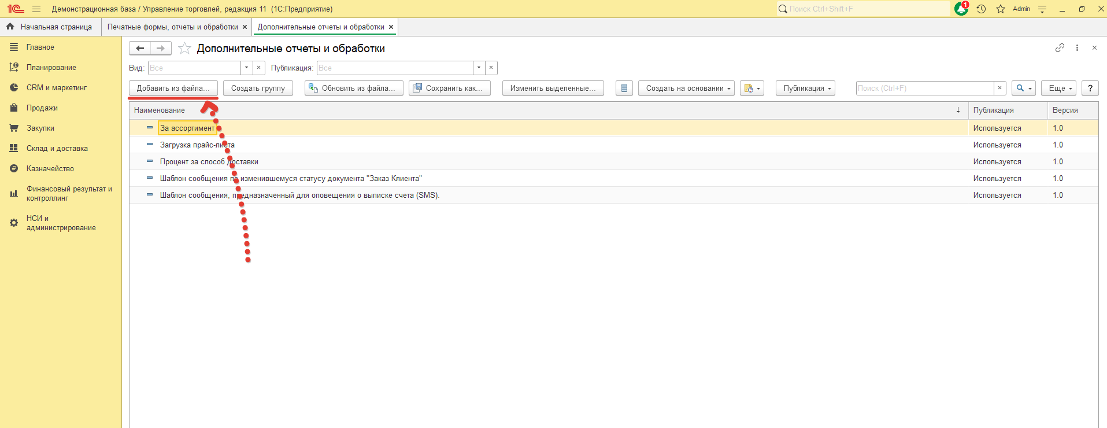1107x428 pixels.
Task: Open Создать на основании dropdown
Action: point(686,88)
